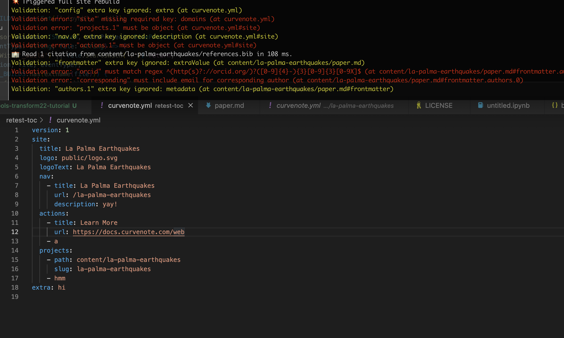The width and height of the screenshot is (564, 338).
Task: Click the 'logoText' key on line 5
Action: click(x=54, y=167)
